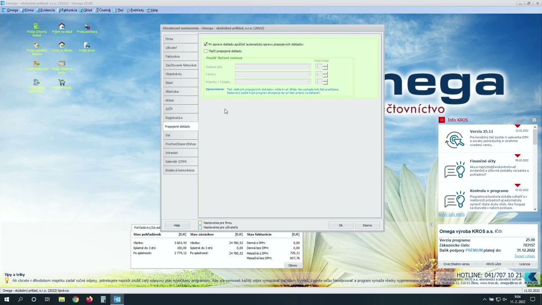
Task: Open the Faktúry print report dropdown
Action: point(273,74)
